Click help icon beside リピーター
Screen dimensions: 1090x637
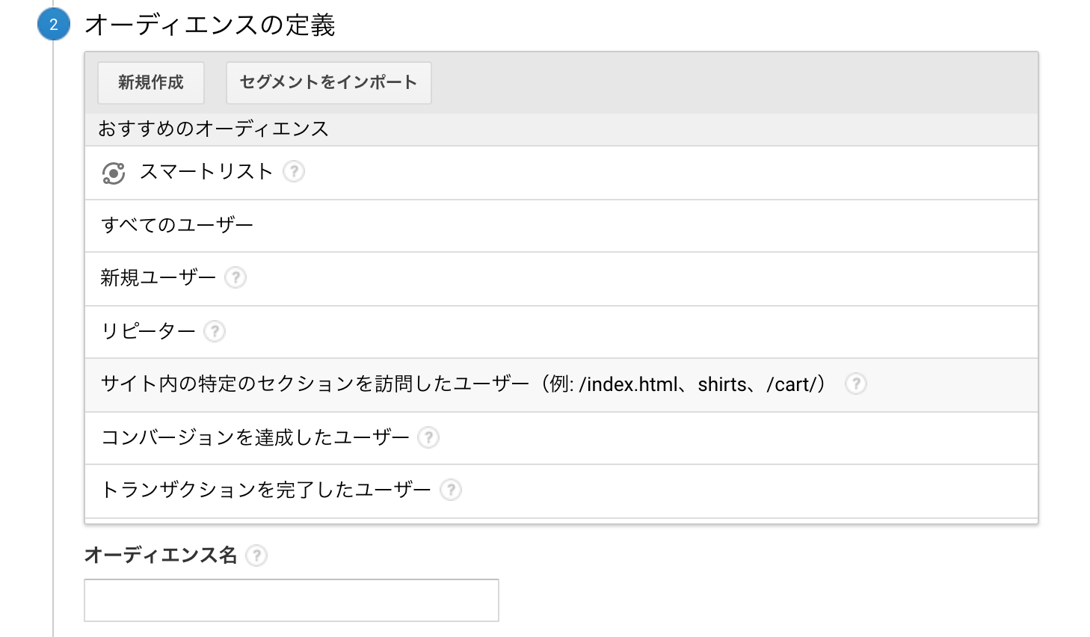215,330
